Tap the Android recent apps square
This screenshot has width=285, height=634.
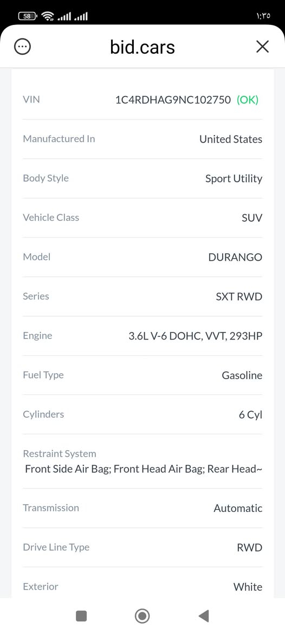point(81,616)
